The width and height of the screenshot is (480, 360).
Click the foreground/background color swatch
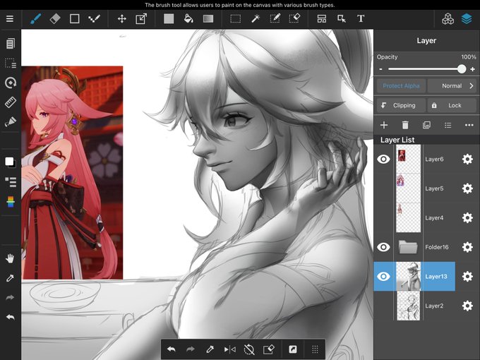pos(10,162)
